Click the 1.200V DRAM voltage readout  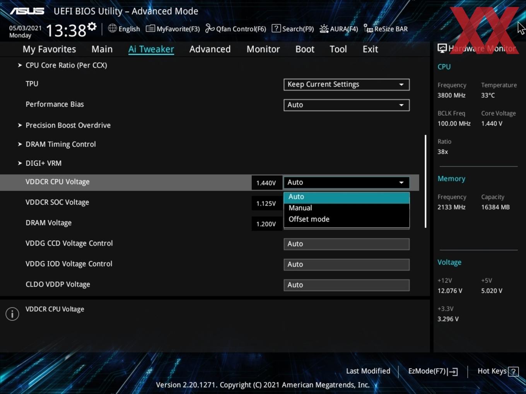coord(266,224)
